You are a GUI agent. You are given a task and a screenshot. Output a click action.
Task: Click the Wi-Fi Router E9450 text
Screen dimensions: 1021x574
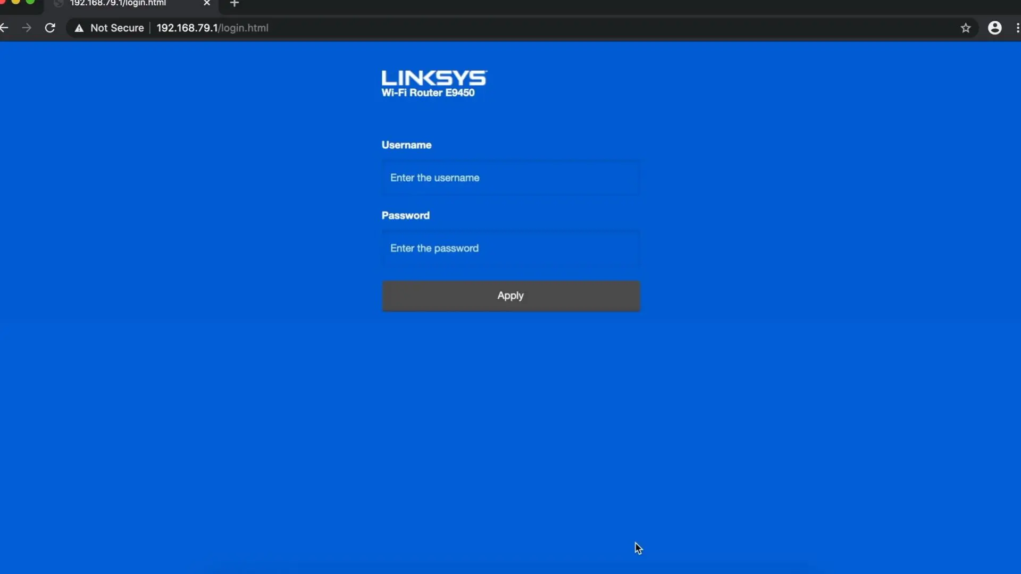428,93
